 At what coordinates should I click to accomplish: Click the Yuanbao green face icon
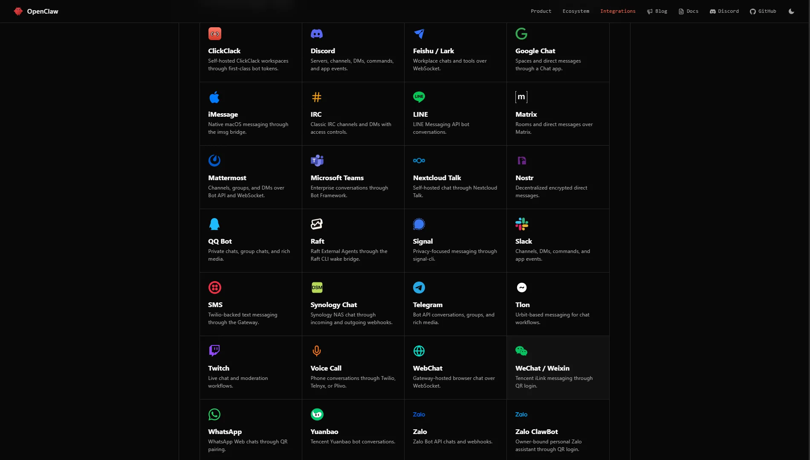(317, 414)
